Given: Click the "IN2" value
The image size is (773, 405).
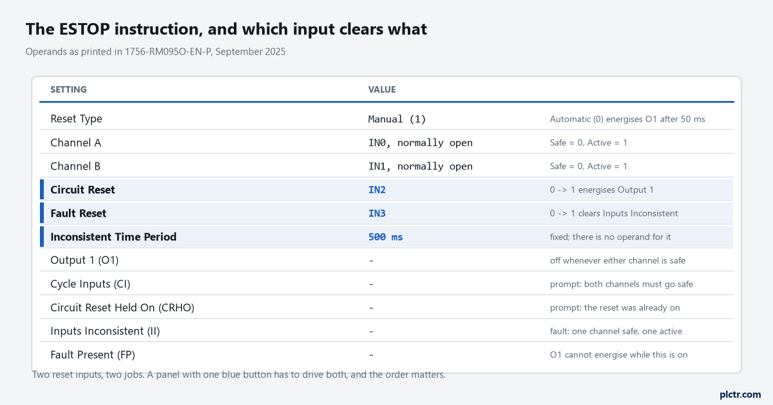Looking at the screenshot, I should [377, 190].
